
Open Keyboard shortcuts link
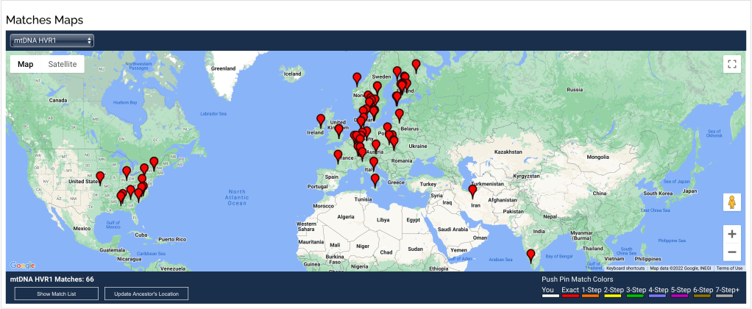coord(625,269)
